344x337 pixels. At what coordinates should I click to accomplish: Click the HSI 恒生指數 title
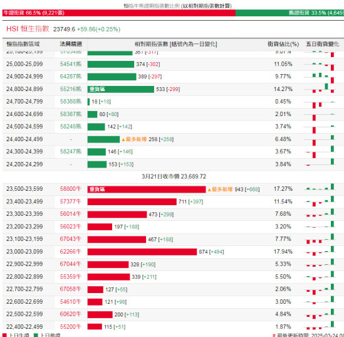pyautogui.click(x=28, y=29)
